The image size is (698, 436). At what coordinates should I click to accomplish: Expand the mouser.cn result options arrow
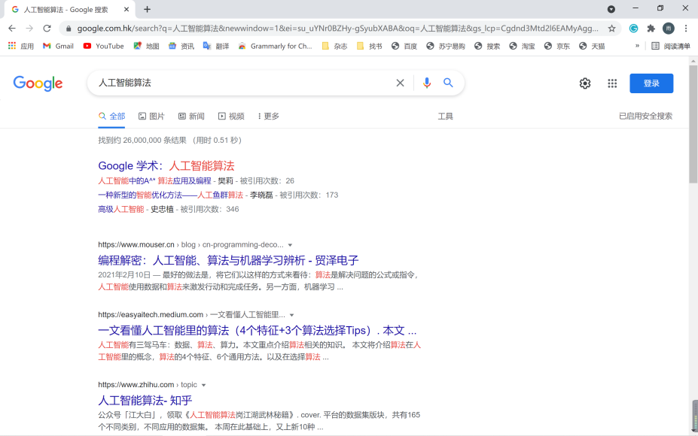[290, 245]
